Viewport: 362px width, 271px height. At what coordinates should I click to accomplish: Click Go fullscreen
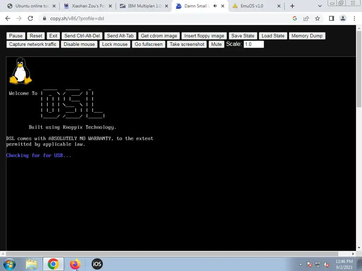click(x=148, y=44)
